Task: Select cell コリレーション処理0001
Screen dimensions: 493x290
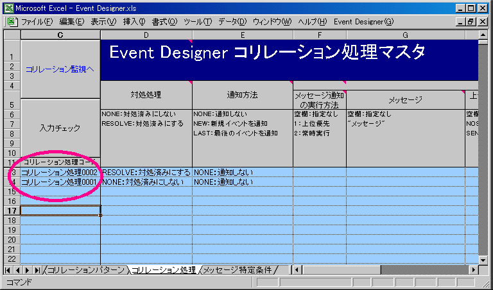Action: (x=60, y=182)
